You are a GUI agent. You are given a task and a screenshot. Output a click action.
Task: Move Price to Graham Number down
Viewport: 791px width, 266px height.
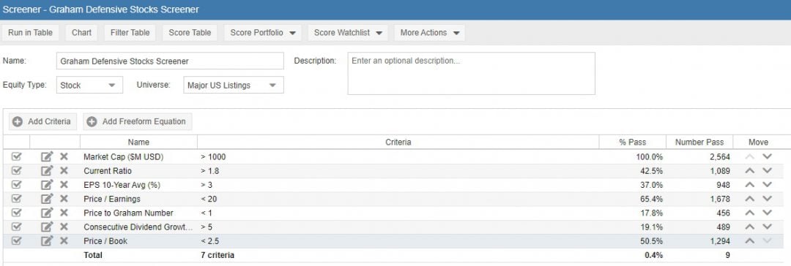[x=768, y=213]
